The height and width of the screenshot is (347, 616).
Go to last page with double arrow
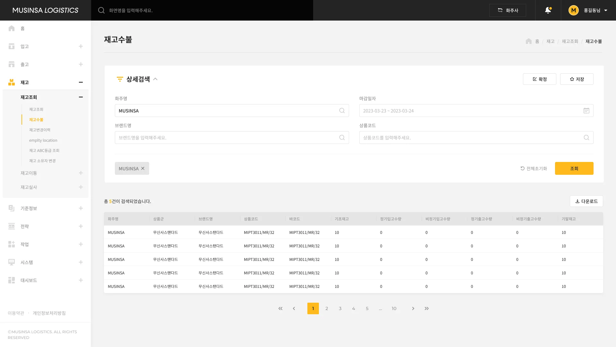pyautogui.click(x=427, y=308)
